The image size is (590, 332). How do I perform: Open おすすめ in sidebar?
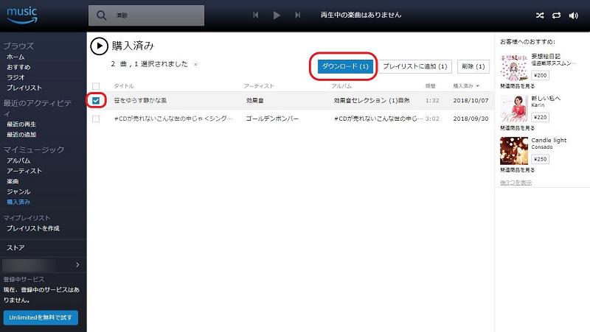(x=18, y=67)
